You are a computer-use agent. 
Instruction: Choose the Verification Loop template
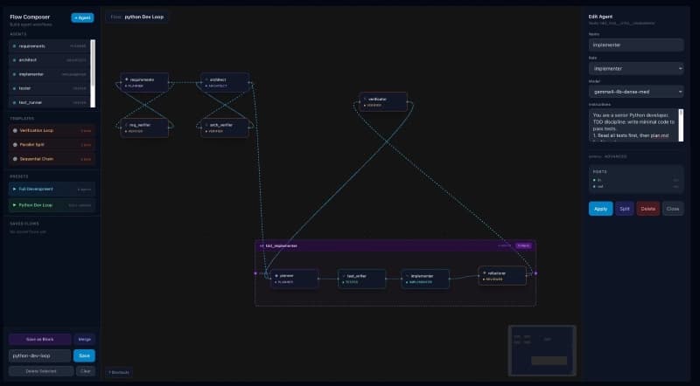coord(52,131)
